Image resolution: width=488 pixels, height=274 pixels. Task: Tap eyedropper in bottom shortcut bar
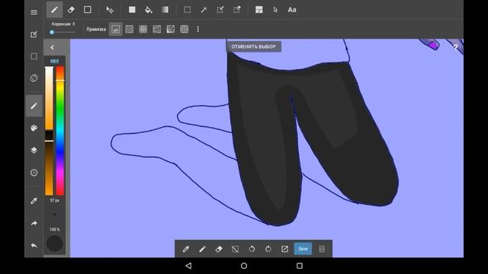pos(186,249)
